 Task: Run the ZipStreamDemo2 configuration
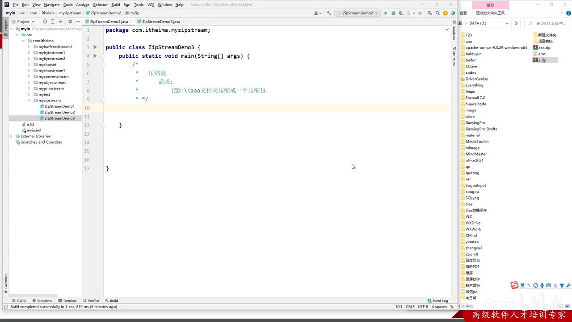click(386, 13)
